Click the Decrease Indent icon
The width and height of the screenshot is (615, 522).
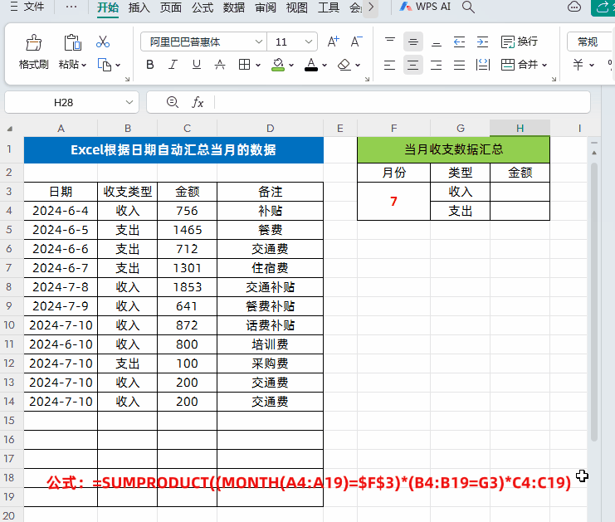[x=459, y=41]
